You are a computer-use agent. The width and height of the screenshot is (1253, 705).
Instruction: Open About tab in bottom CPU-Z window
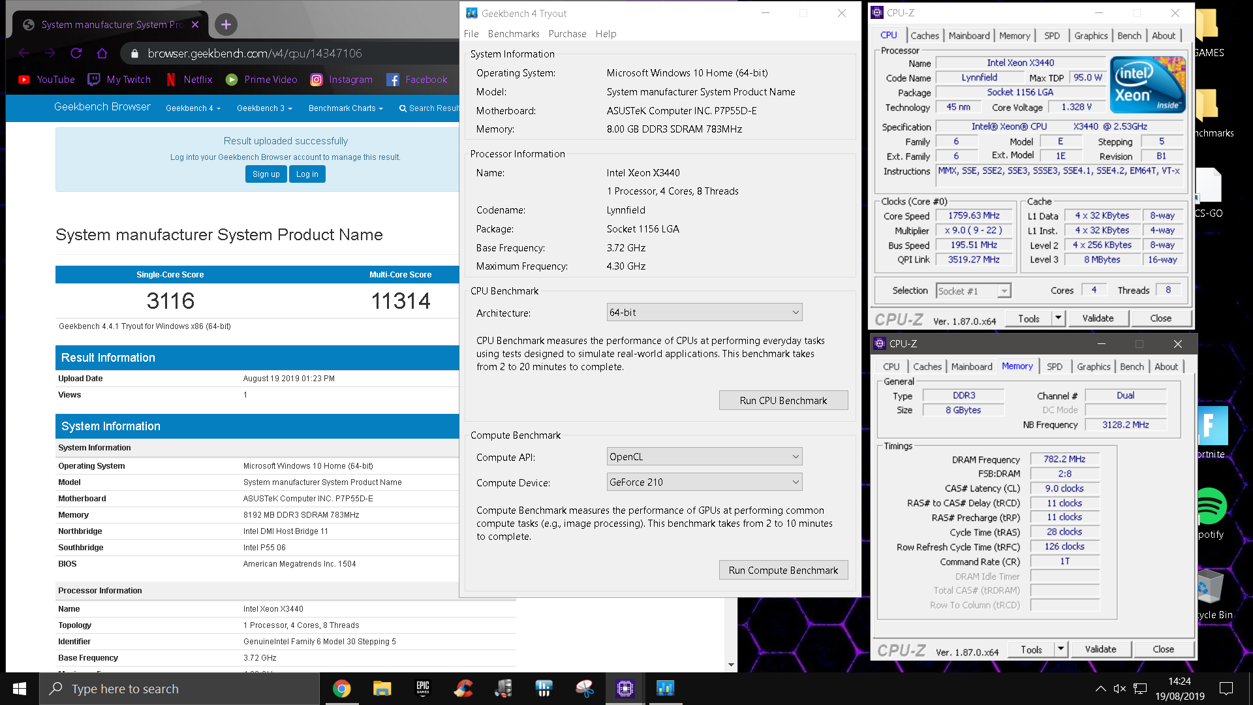pyautogui.click(x=1166, y=367)
